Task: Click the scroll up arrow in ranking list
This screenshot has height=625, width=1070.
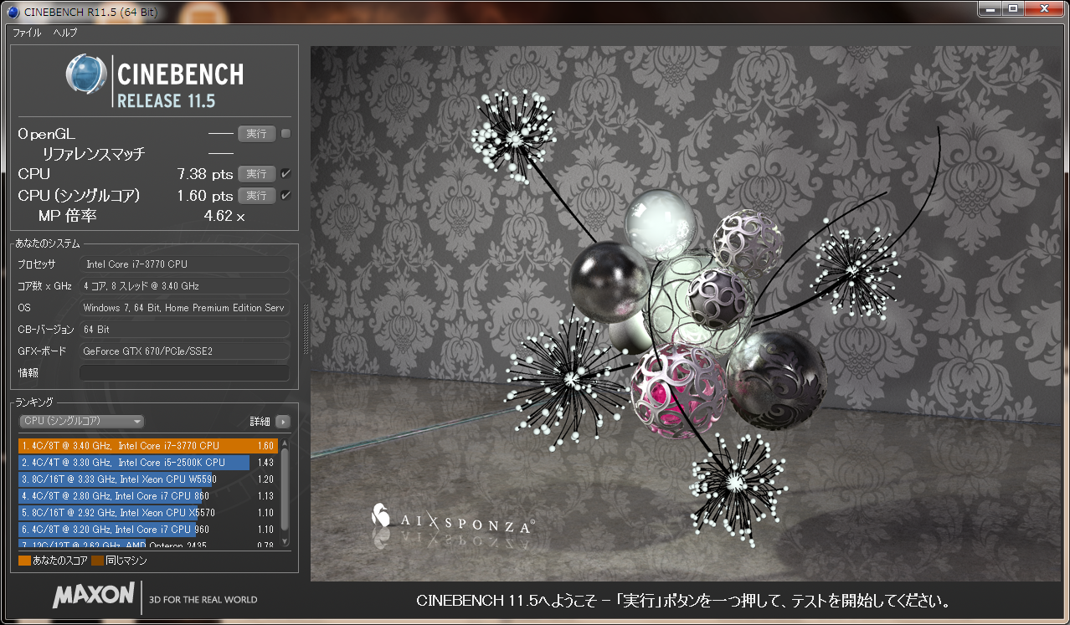Action: coord(285,443)
